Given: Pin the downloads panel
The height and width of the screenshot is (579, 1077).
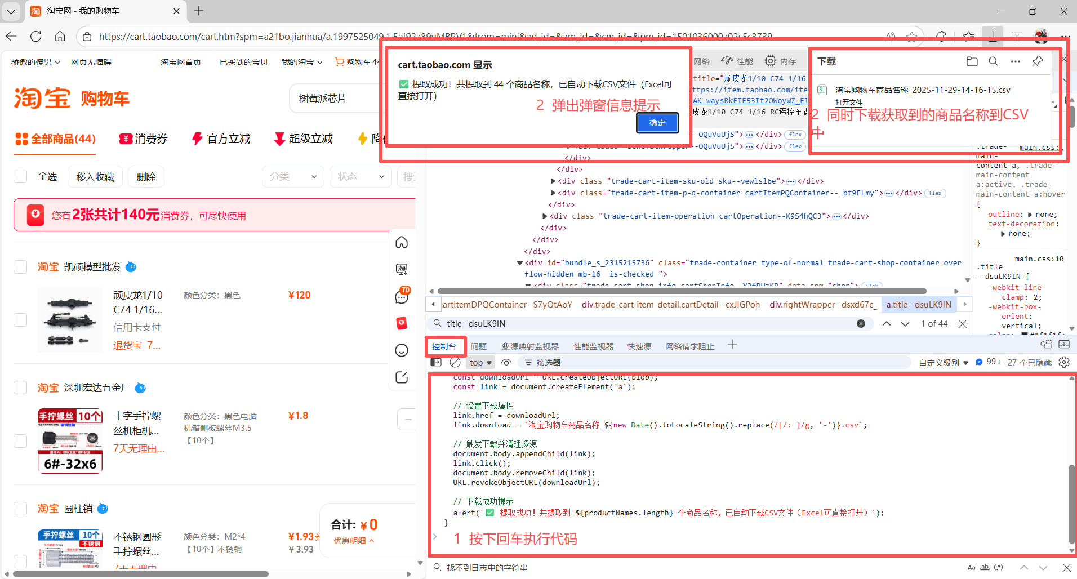Looking at the screenshot, I should click(x=1037, y=61).
